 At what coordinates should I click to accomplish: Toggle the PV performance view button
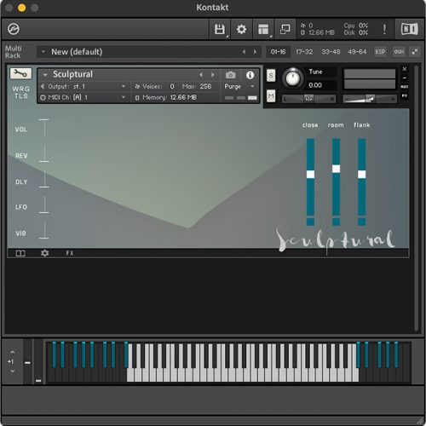405,95
